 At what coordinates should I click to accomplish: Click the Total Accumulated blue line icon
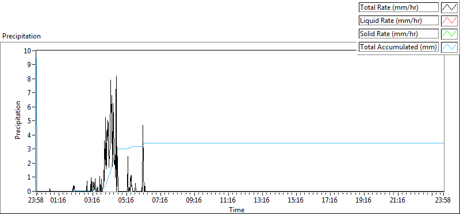click(449, 47)
